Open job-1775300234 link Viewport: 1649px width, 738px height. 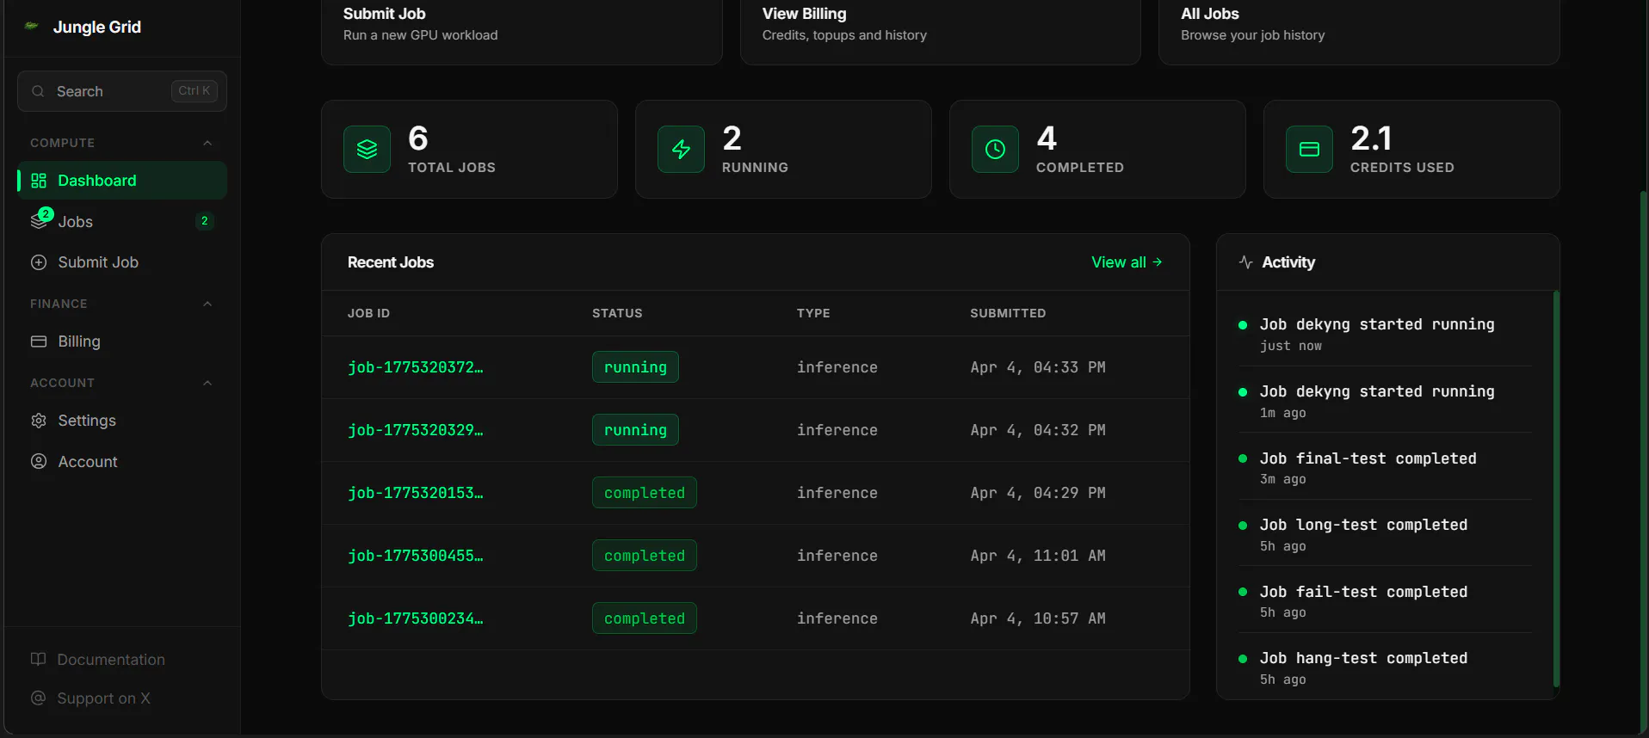tap(416, 618)
